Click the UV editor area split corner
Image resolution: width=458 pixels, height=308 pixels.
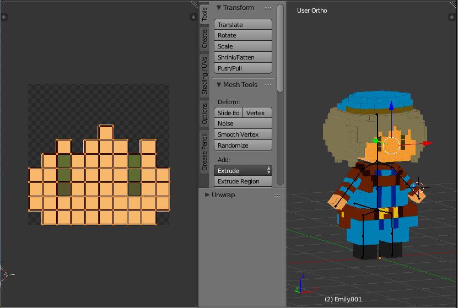[195, 4]
